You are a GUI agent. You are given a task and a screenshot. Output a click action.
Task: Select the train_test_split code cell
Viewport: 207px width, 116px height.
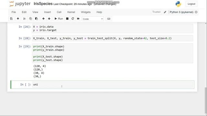point(113,38)
